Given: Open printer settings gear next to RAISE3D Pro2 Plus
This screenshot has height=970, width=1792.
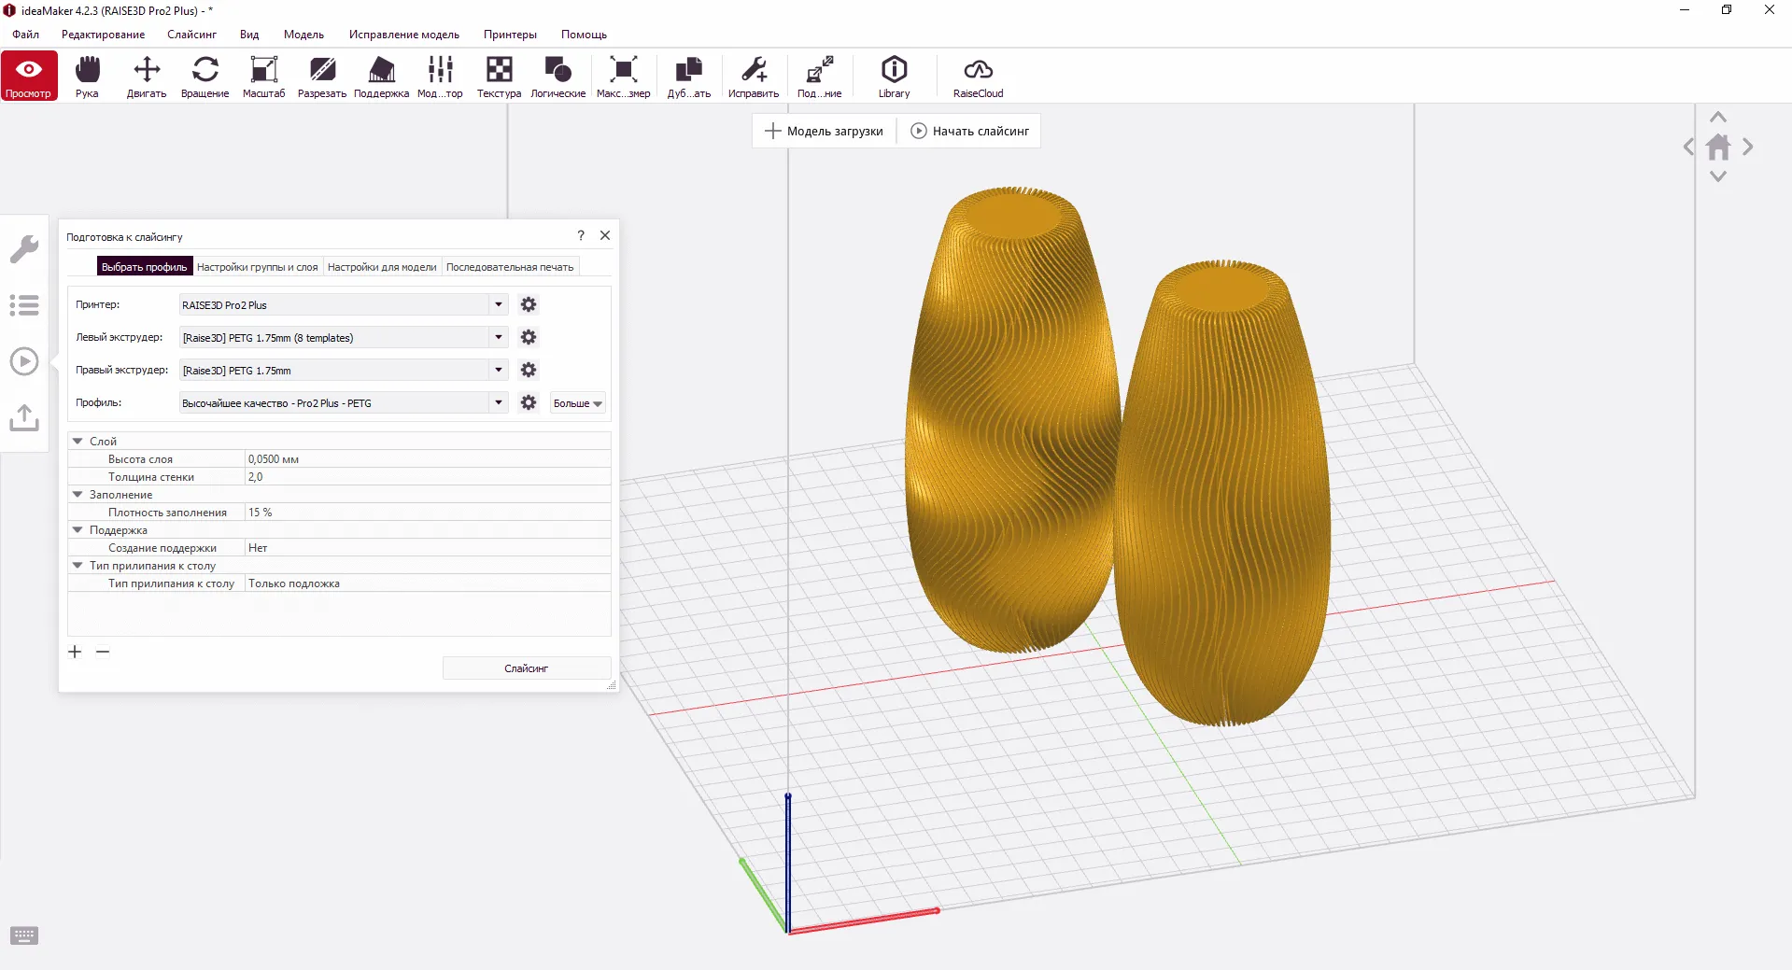Looking at the screenshot, I should point(529,304).
